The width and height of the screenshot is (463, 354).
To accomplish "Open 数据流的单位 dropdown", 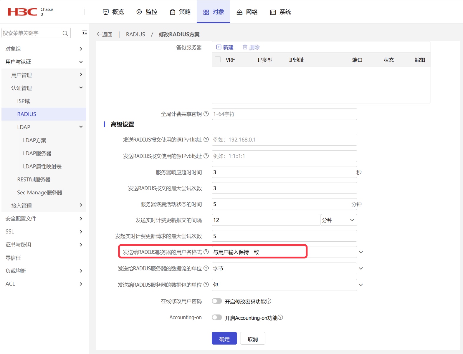I will [361, 268].
